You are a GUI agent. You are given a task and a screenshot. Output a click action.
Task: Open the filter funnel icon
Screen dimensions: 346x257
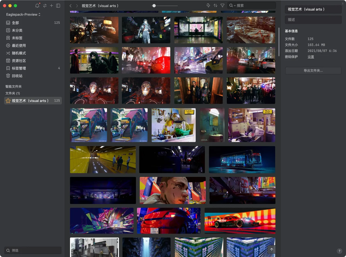click(222, 5)
